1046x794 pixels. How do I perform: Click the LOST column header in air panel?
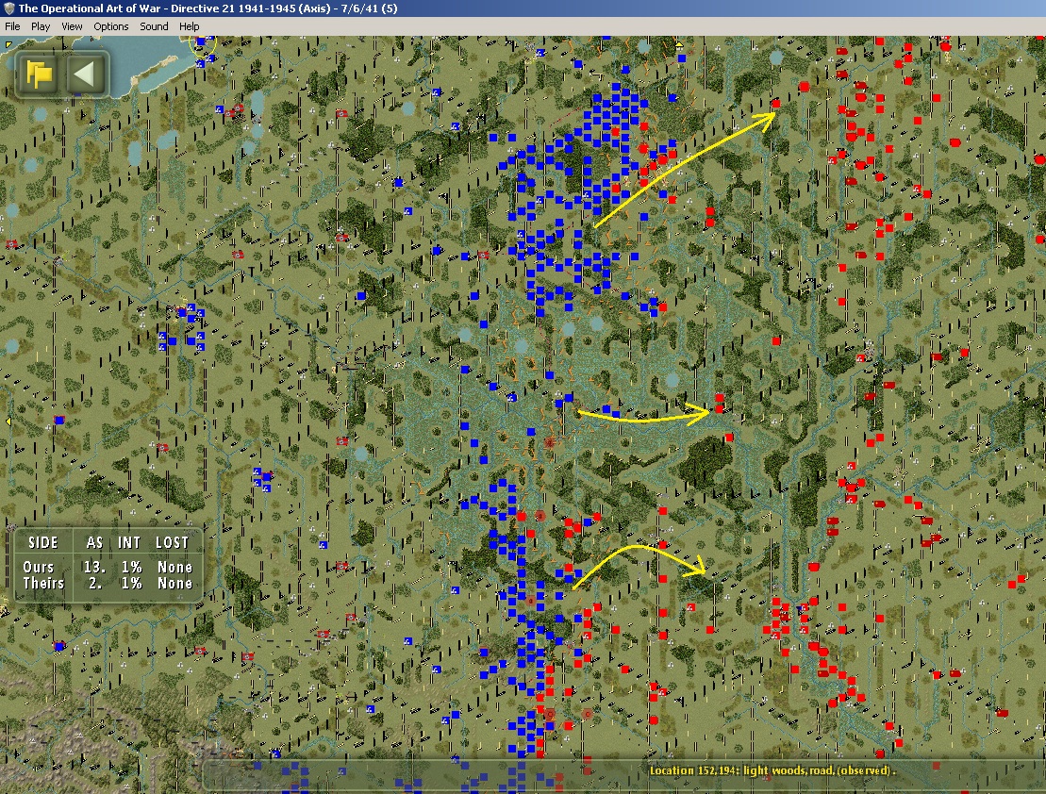pos(172,542)
